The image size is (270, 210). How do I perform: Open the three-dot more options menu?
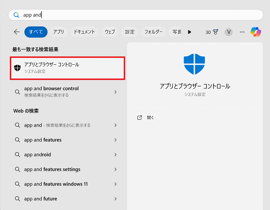(242, 32)
